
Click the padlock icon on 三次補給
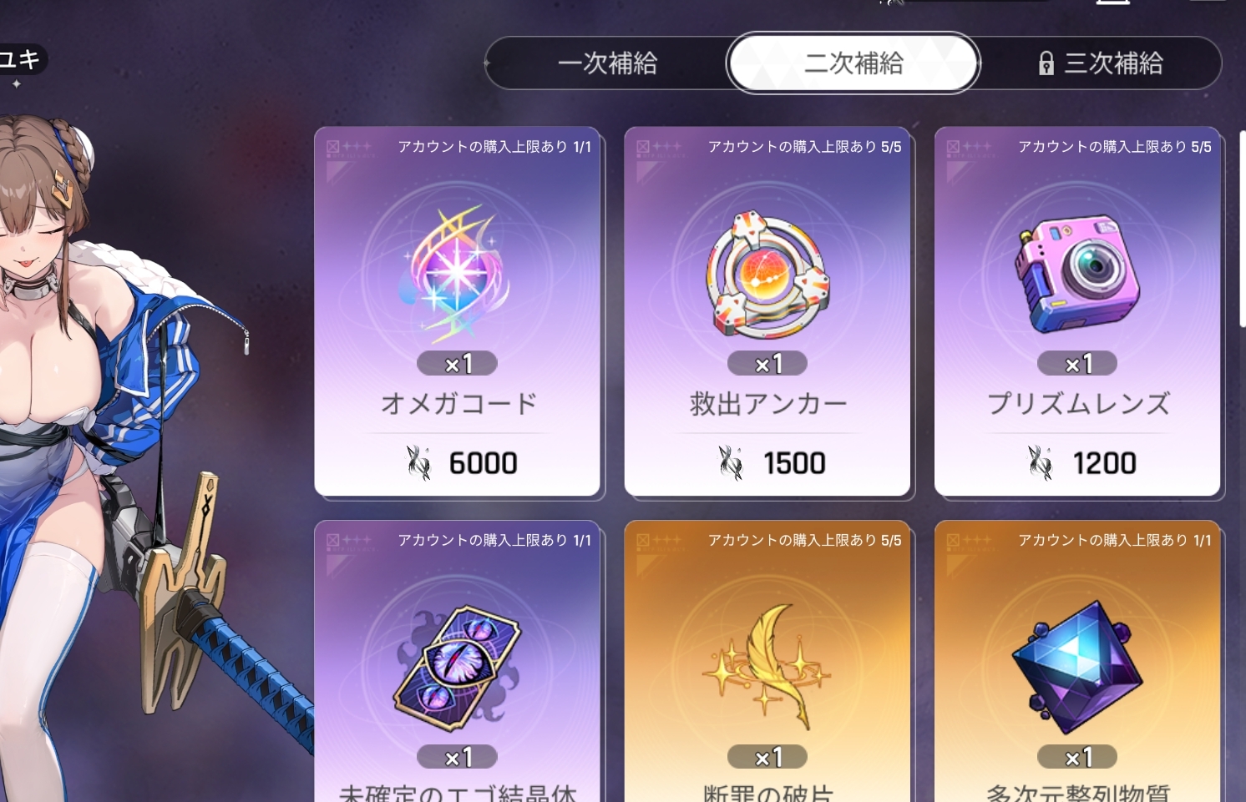pos(1046,63)
